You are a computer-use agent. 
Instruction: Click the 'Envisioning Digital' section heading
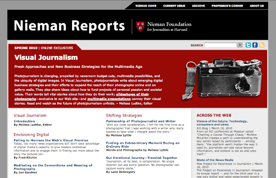(x=31, y=134)
